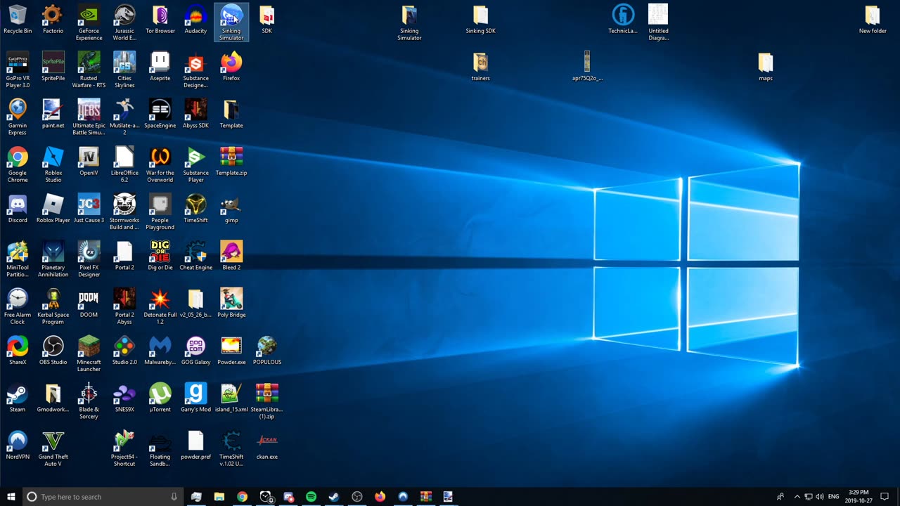
Task: Open the clock and date flyout
Action: point(859,497)
